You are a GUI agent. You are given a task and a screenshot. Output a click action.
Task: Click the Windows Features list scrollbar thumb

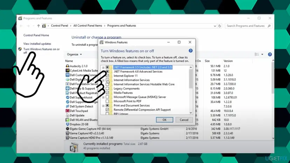[191, 79]
